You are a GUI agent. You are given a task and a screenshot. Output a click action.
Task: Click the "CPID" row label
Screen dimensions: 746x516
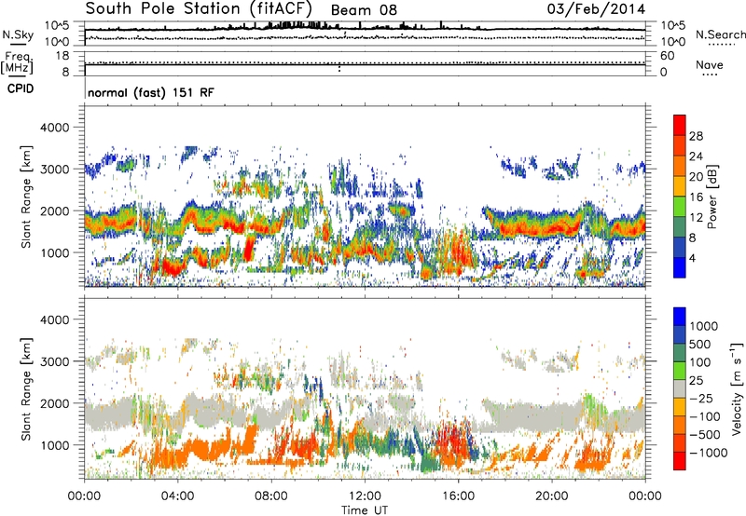tap(21, 88)
